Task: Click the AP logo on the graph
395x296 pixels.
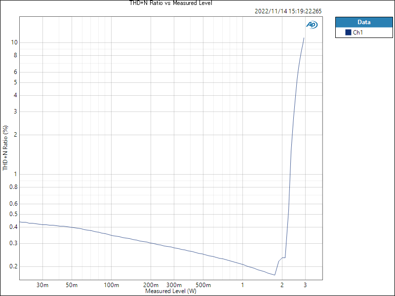Action: coord(312,25)
